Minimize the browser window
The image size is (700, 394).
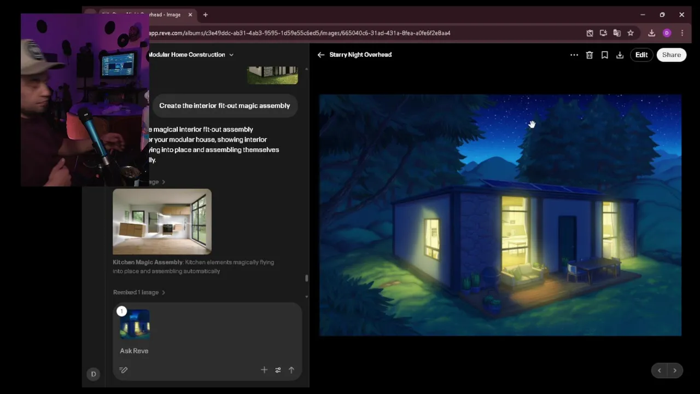[643, 15]
